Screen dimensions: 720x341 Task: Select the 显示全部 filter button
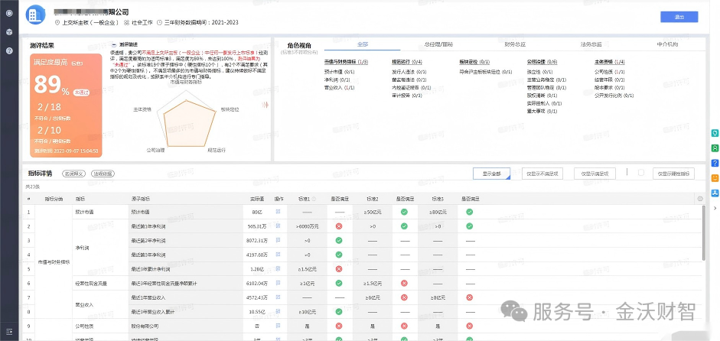491,174
